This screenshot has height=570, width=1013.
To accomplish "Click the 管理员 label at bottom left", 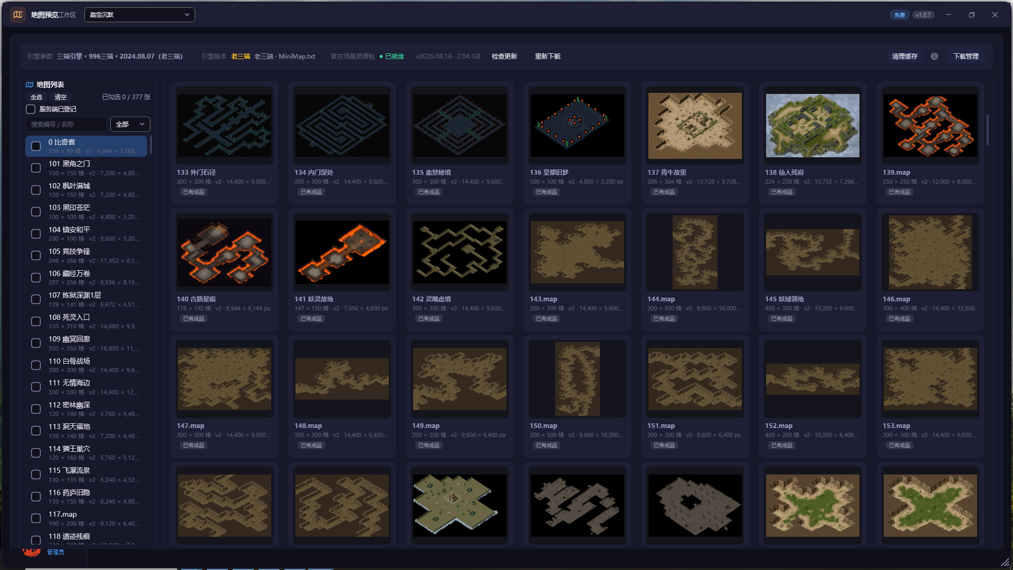I will [55, 552].
